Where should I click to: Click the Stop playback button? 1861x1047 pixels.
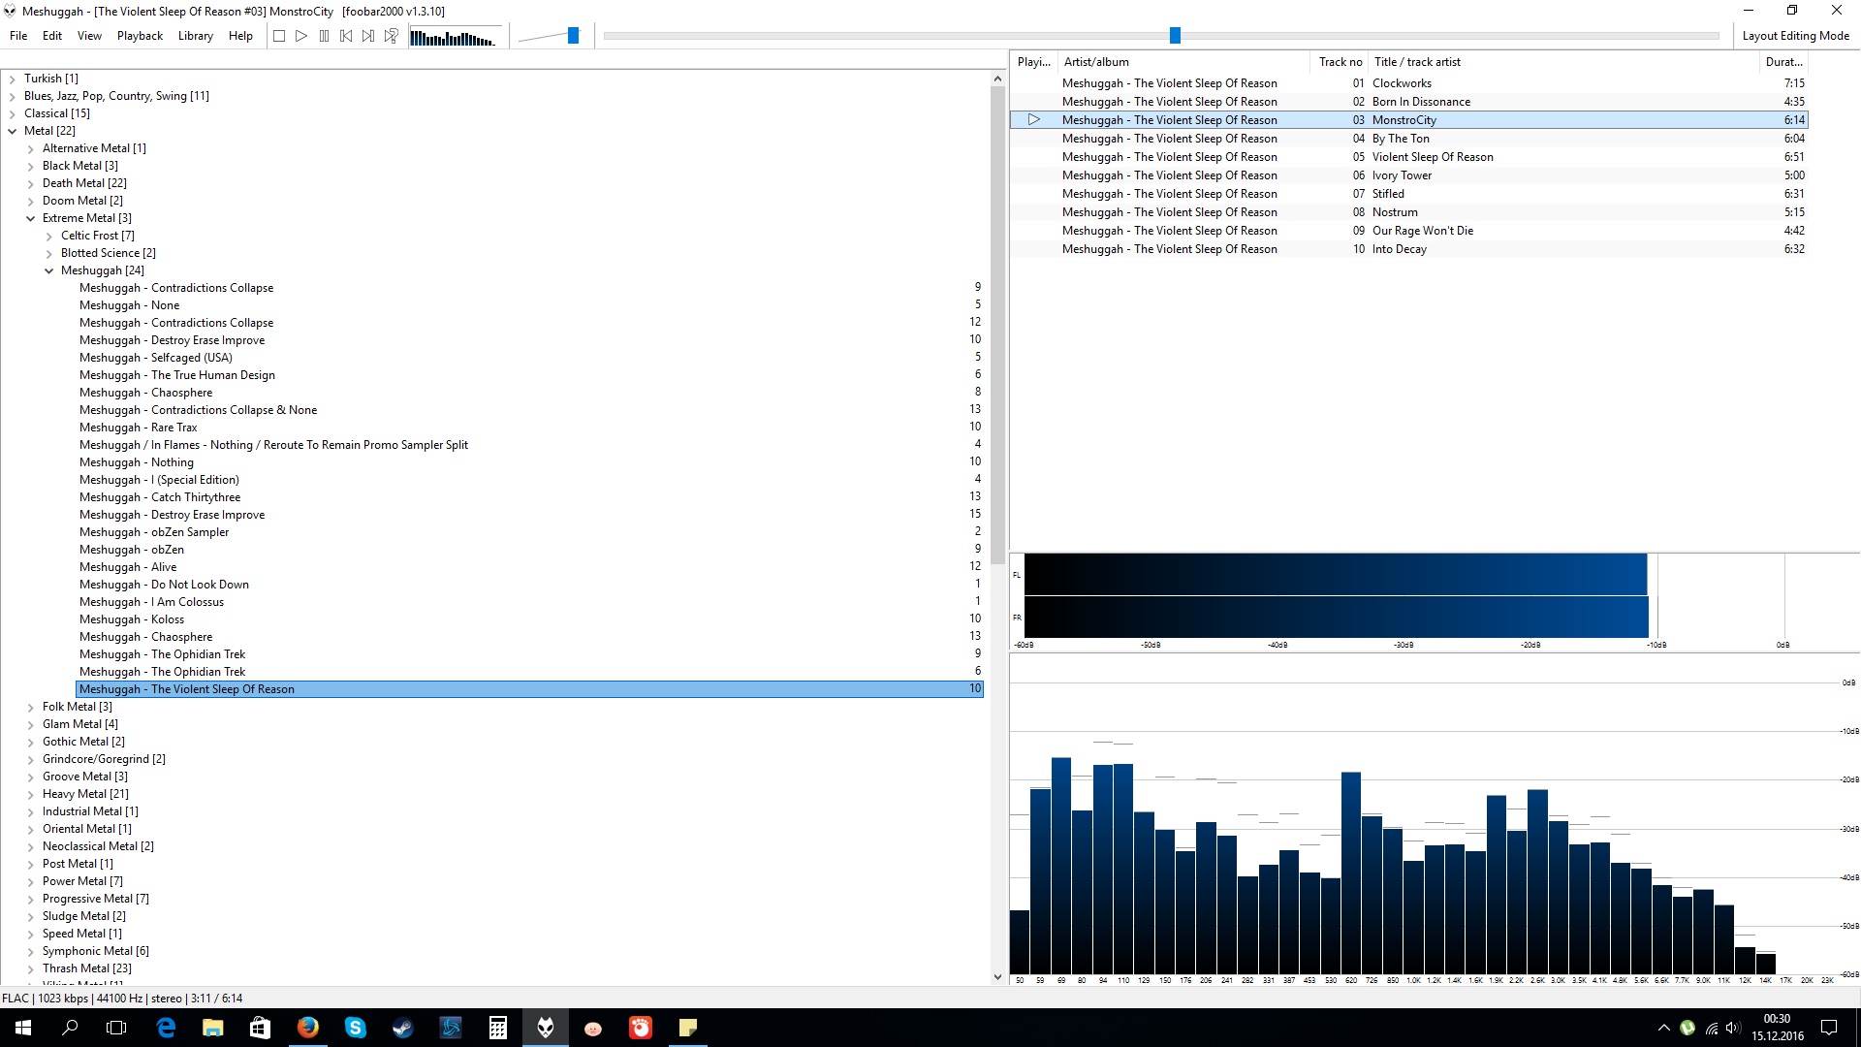(279, 36)
